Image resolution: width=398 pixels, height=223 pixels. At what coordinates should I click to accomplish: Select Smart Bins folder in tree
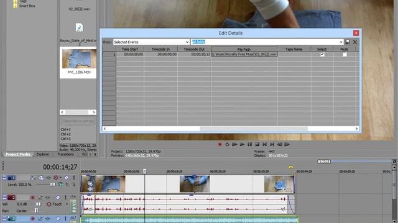[x=24, y=6]
